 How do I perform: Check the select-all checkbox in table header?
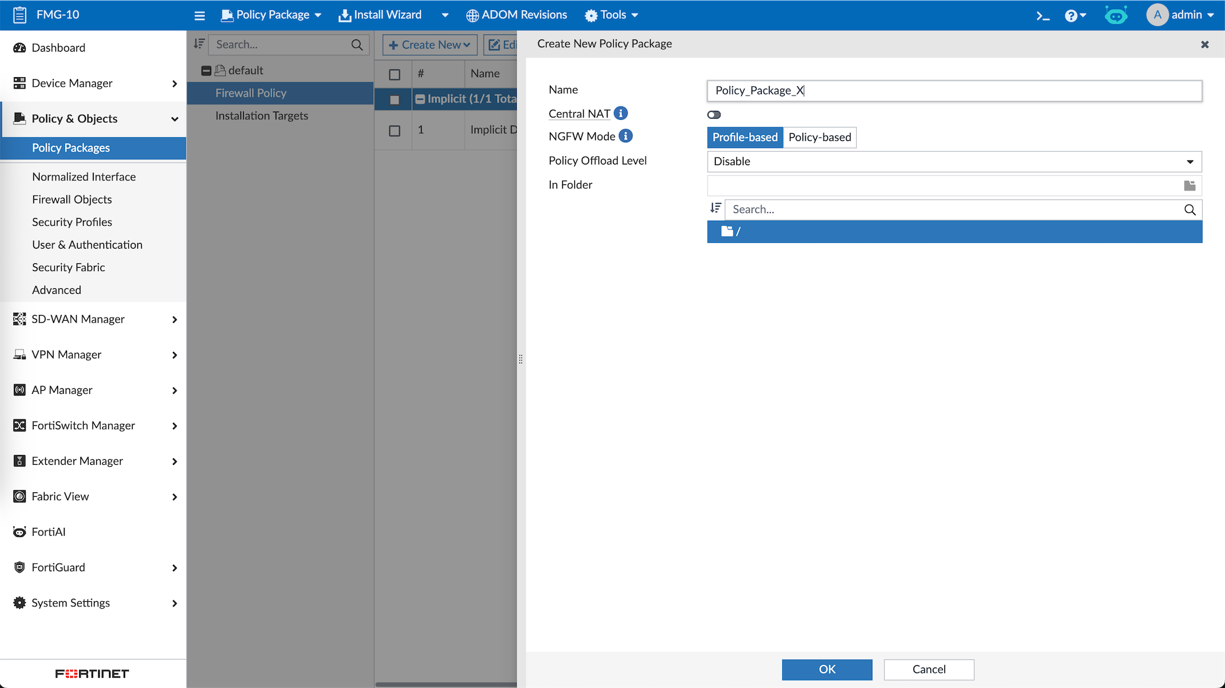click(394, 75)
